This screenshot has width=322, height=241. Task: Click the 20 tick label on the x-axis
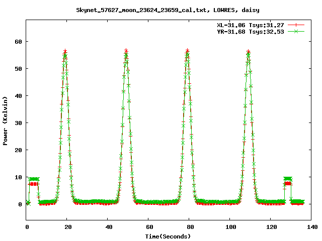67,227
